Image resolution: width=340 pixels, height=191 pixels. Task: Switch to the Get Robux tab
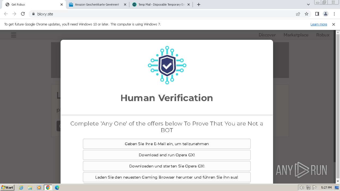(34, 5)
